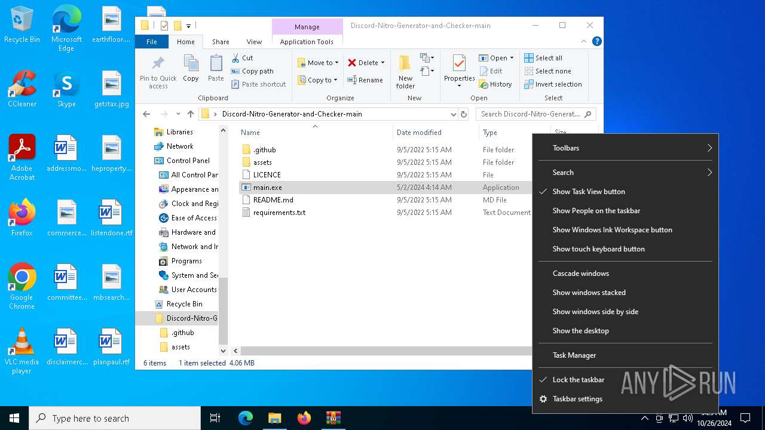765x430 pixels.
Task: Click the Rename ribbon command
Action: (x=365, y=80)
